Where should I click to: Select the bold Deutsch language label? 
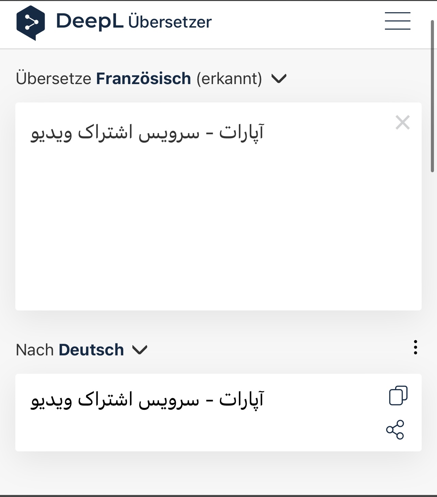pos(91,350)
